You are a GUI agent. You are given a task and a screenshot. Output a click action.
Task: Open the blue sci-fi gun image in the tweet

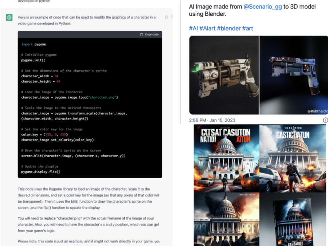tap(294, 75)
